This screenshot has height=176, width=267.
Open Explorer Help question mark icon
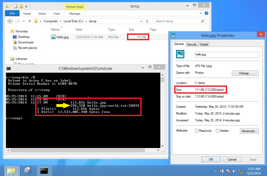coord(207,13)
